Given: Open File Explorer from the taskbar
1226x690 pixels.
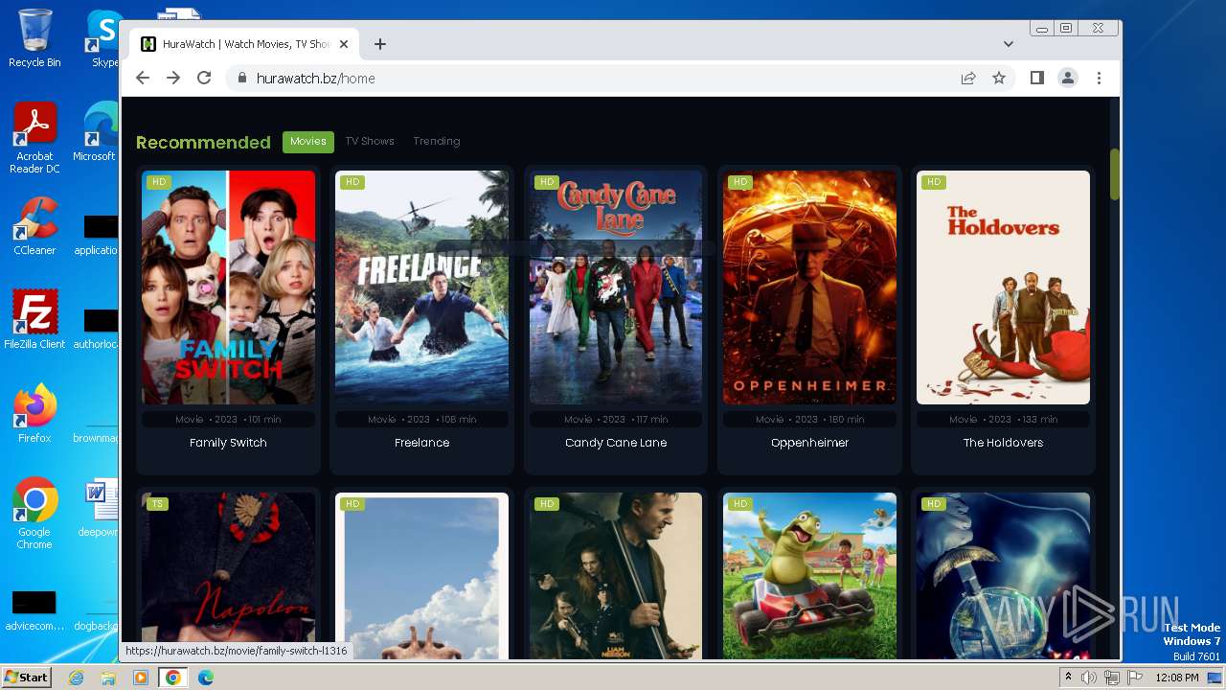Looking at the screenshot, I should point(108,678).
